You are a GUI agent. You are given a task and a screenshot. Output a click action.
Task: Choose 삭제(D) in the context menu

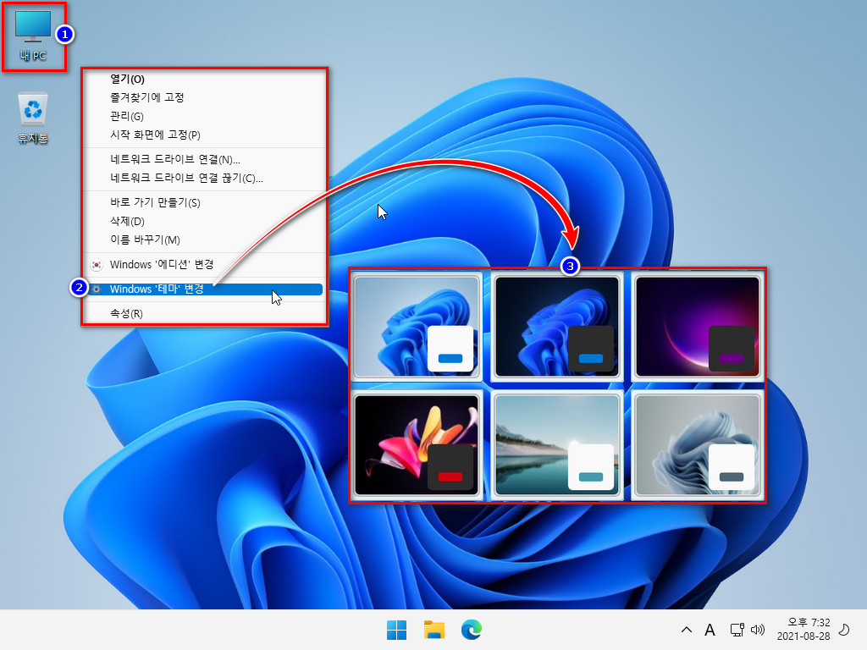click(x=204, y=221)
